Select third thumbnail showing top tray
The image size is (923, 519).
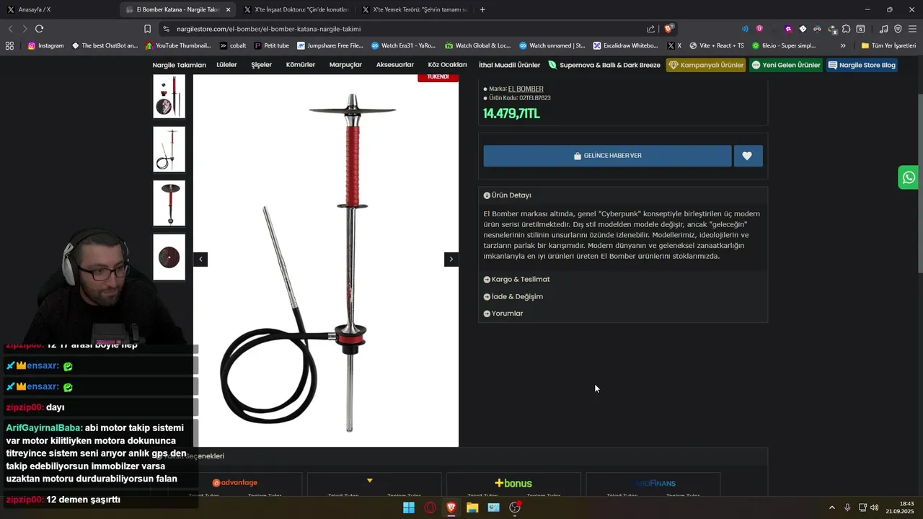click(169, 203)
